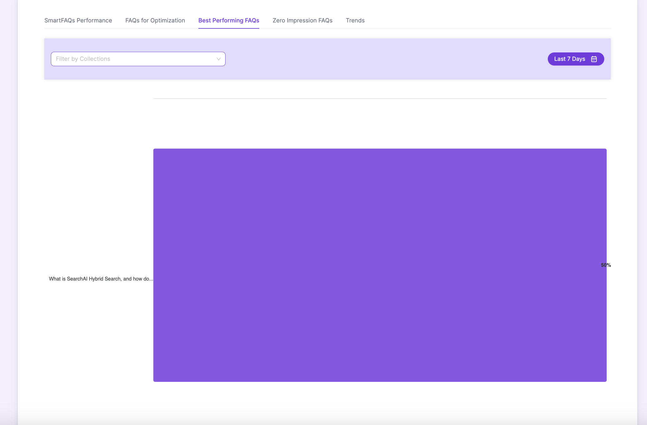
Task: Focus the Filter by Collections placeholder text
Action: (x=83, y=59)
